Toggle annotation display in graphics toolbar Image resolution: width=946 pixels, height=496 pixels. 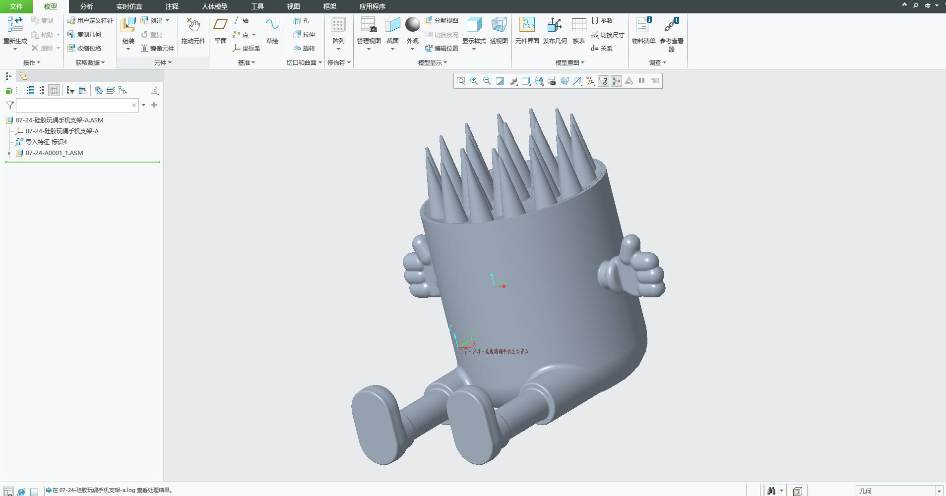pyautogui.click(x=603, y=81)
